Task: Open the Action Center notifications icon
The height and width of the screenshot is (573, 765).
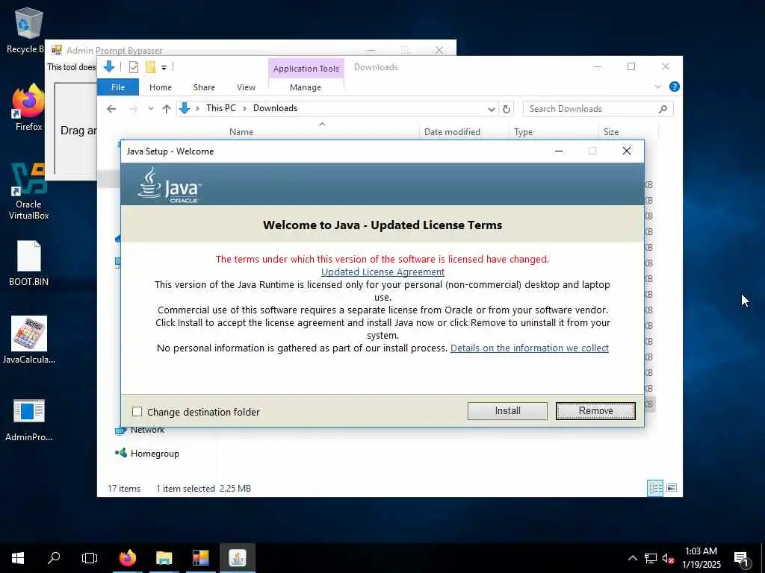Action: (742, 559)
